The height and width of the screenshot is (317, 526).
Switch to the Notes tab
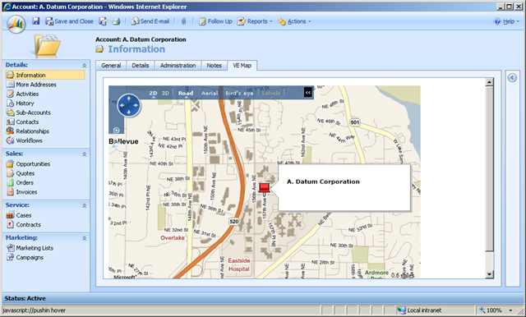(214, 66)
